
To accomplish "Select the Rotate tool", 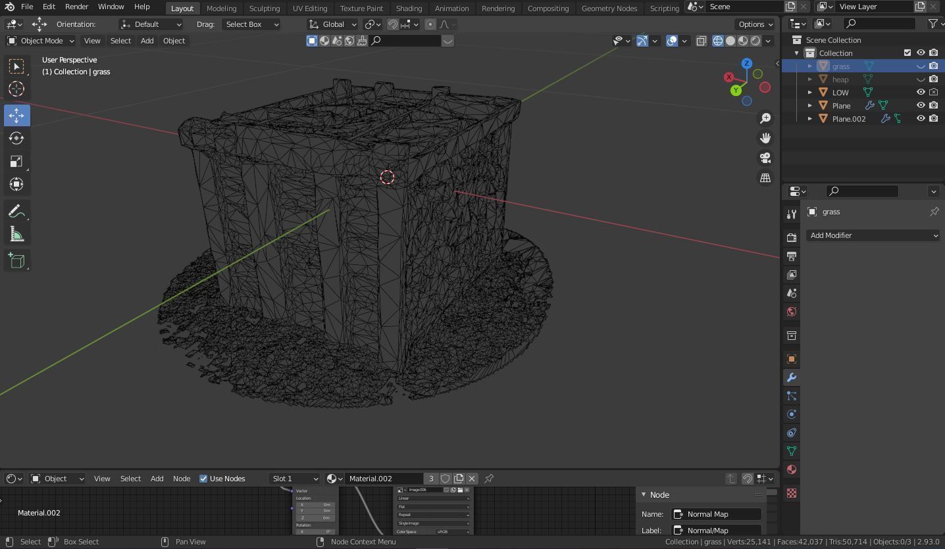I will tap(16, 138).
